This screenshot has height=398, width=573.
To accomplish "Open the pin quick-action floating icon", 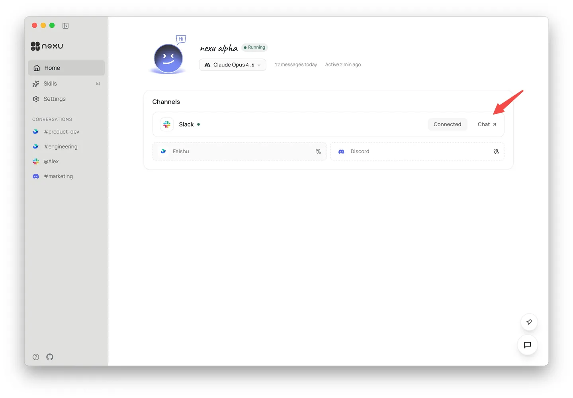I will coord(529,322).
